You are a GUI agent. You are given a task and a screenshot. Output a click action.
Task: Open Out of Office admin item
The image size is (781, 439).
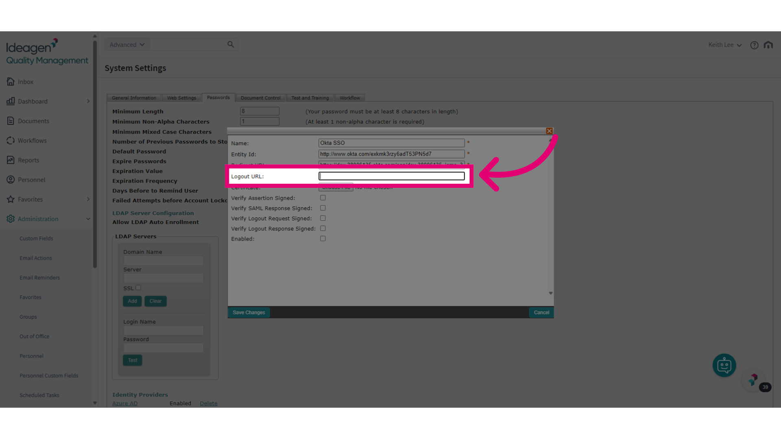(x=34, y=336)
